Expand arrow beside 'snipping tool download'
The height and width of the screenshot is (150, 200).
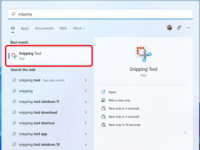click(86, 112)
